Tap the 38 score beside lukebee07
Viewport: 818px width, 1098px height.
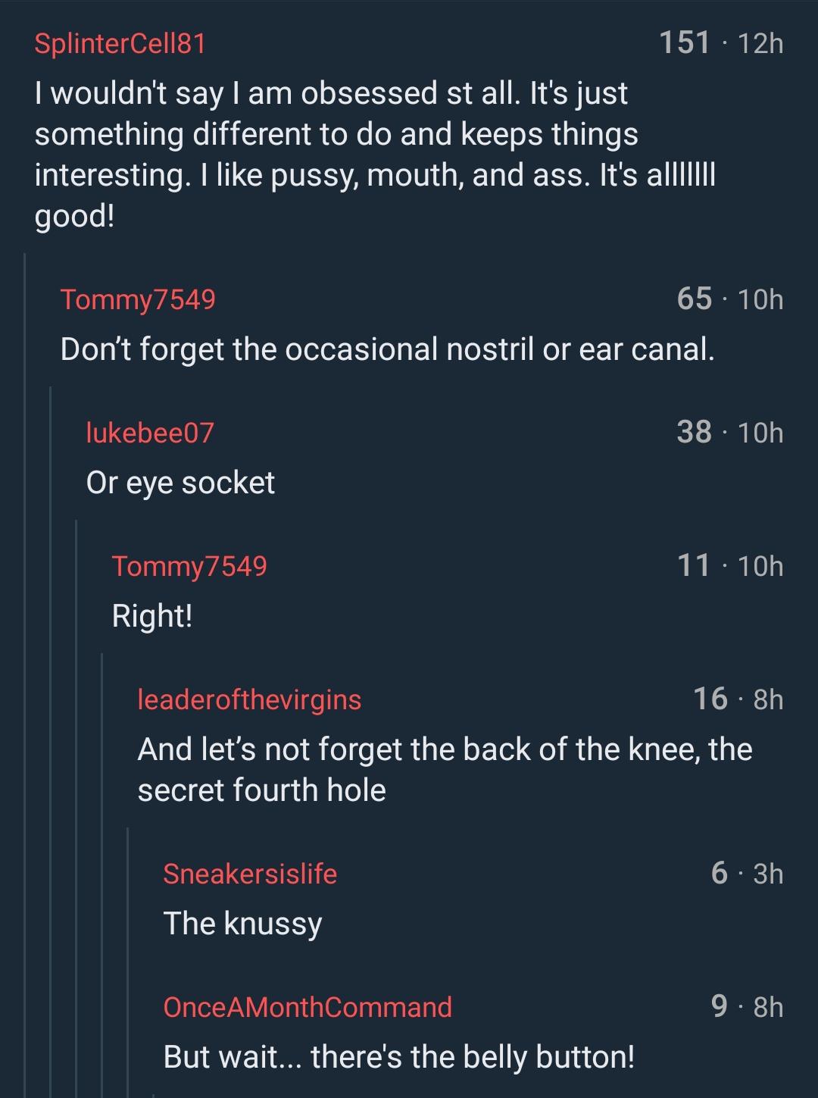[x=695, y=432]
